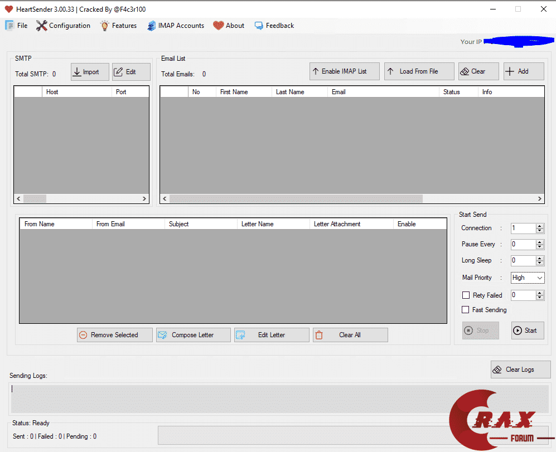
Task: Toggle the Fast Sending checkbox
Action: point(466,310)
